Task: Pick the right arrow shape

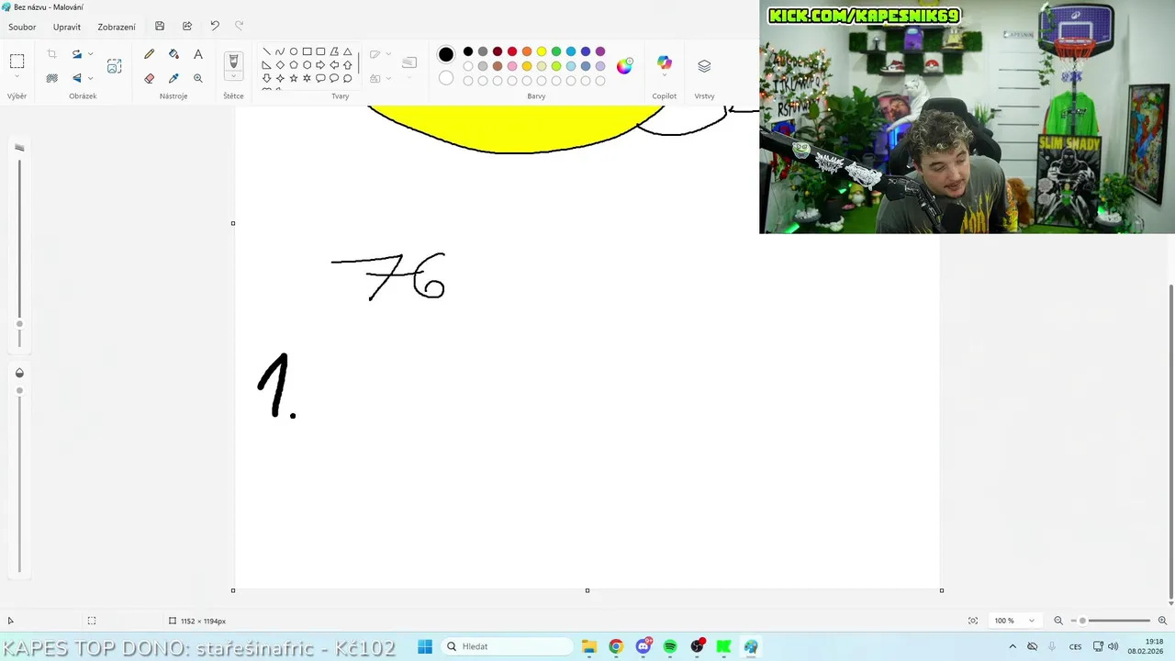Action: coord(320,65)
